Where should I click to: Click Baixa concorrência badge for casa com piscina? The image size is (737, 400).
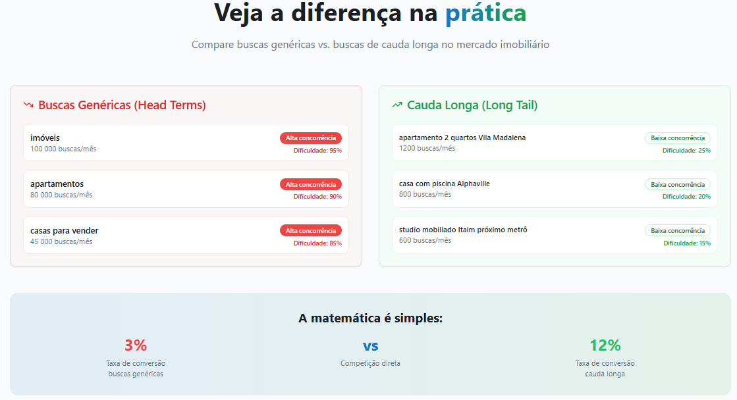[x=677, y=184]
